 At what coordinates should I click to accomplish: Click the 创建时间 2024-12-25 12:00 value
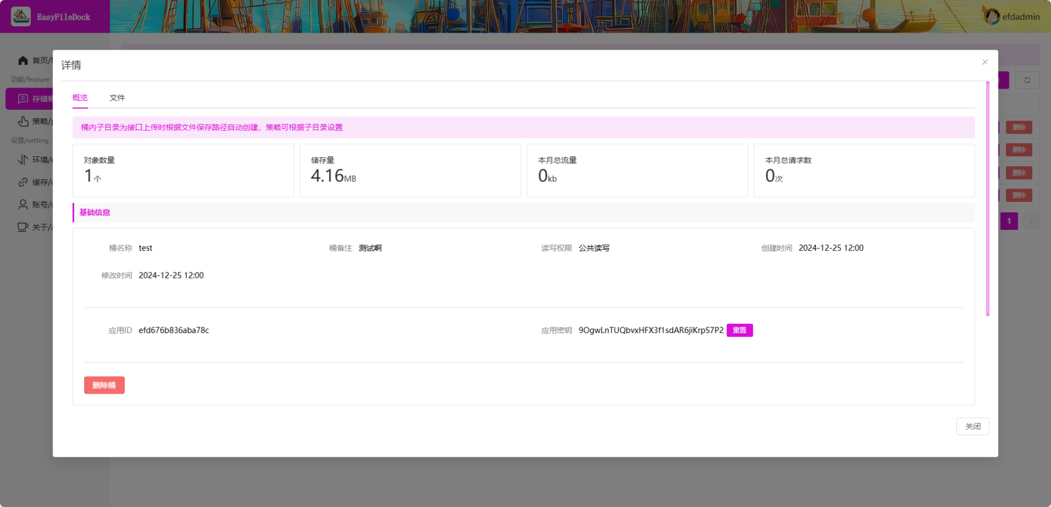point(831,248)
